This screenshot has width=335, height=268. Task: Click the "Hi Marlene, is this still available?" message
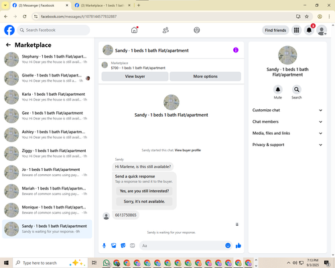pos(143,167)
